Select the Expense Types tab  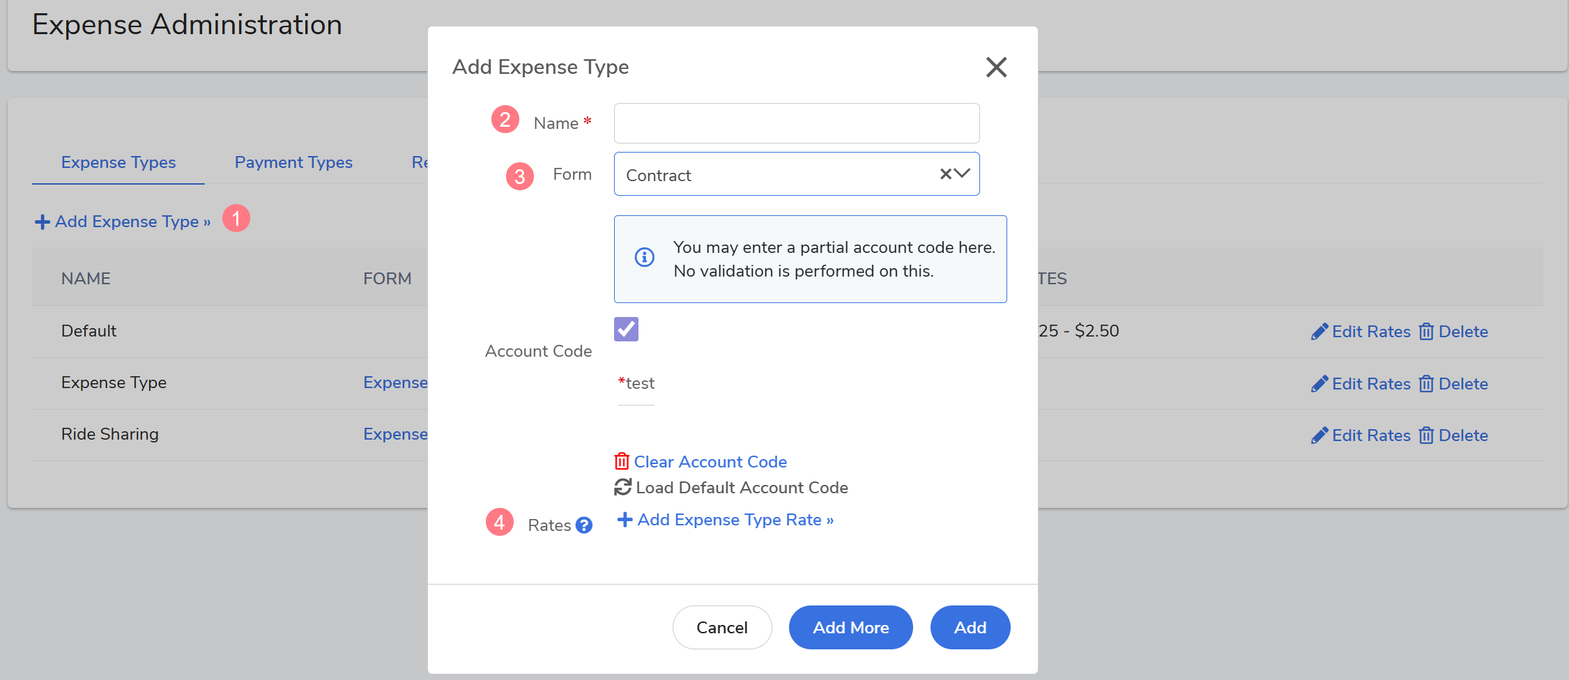(x=118, y=162)
